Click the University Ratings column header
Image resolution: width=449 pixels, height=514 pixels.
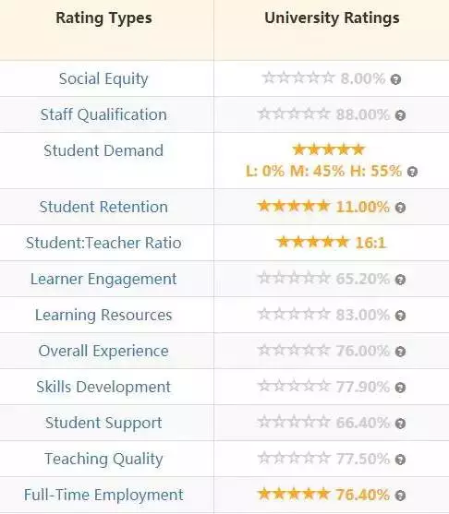tap(332, 18)
